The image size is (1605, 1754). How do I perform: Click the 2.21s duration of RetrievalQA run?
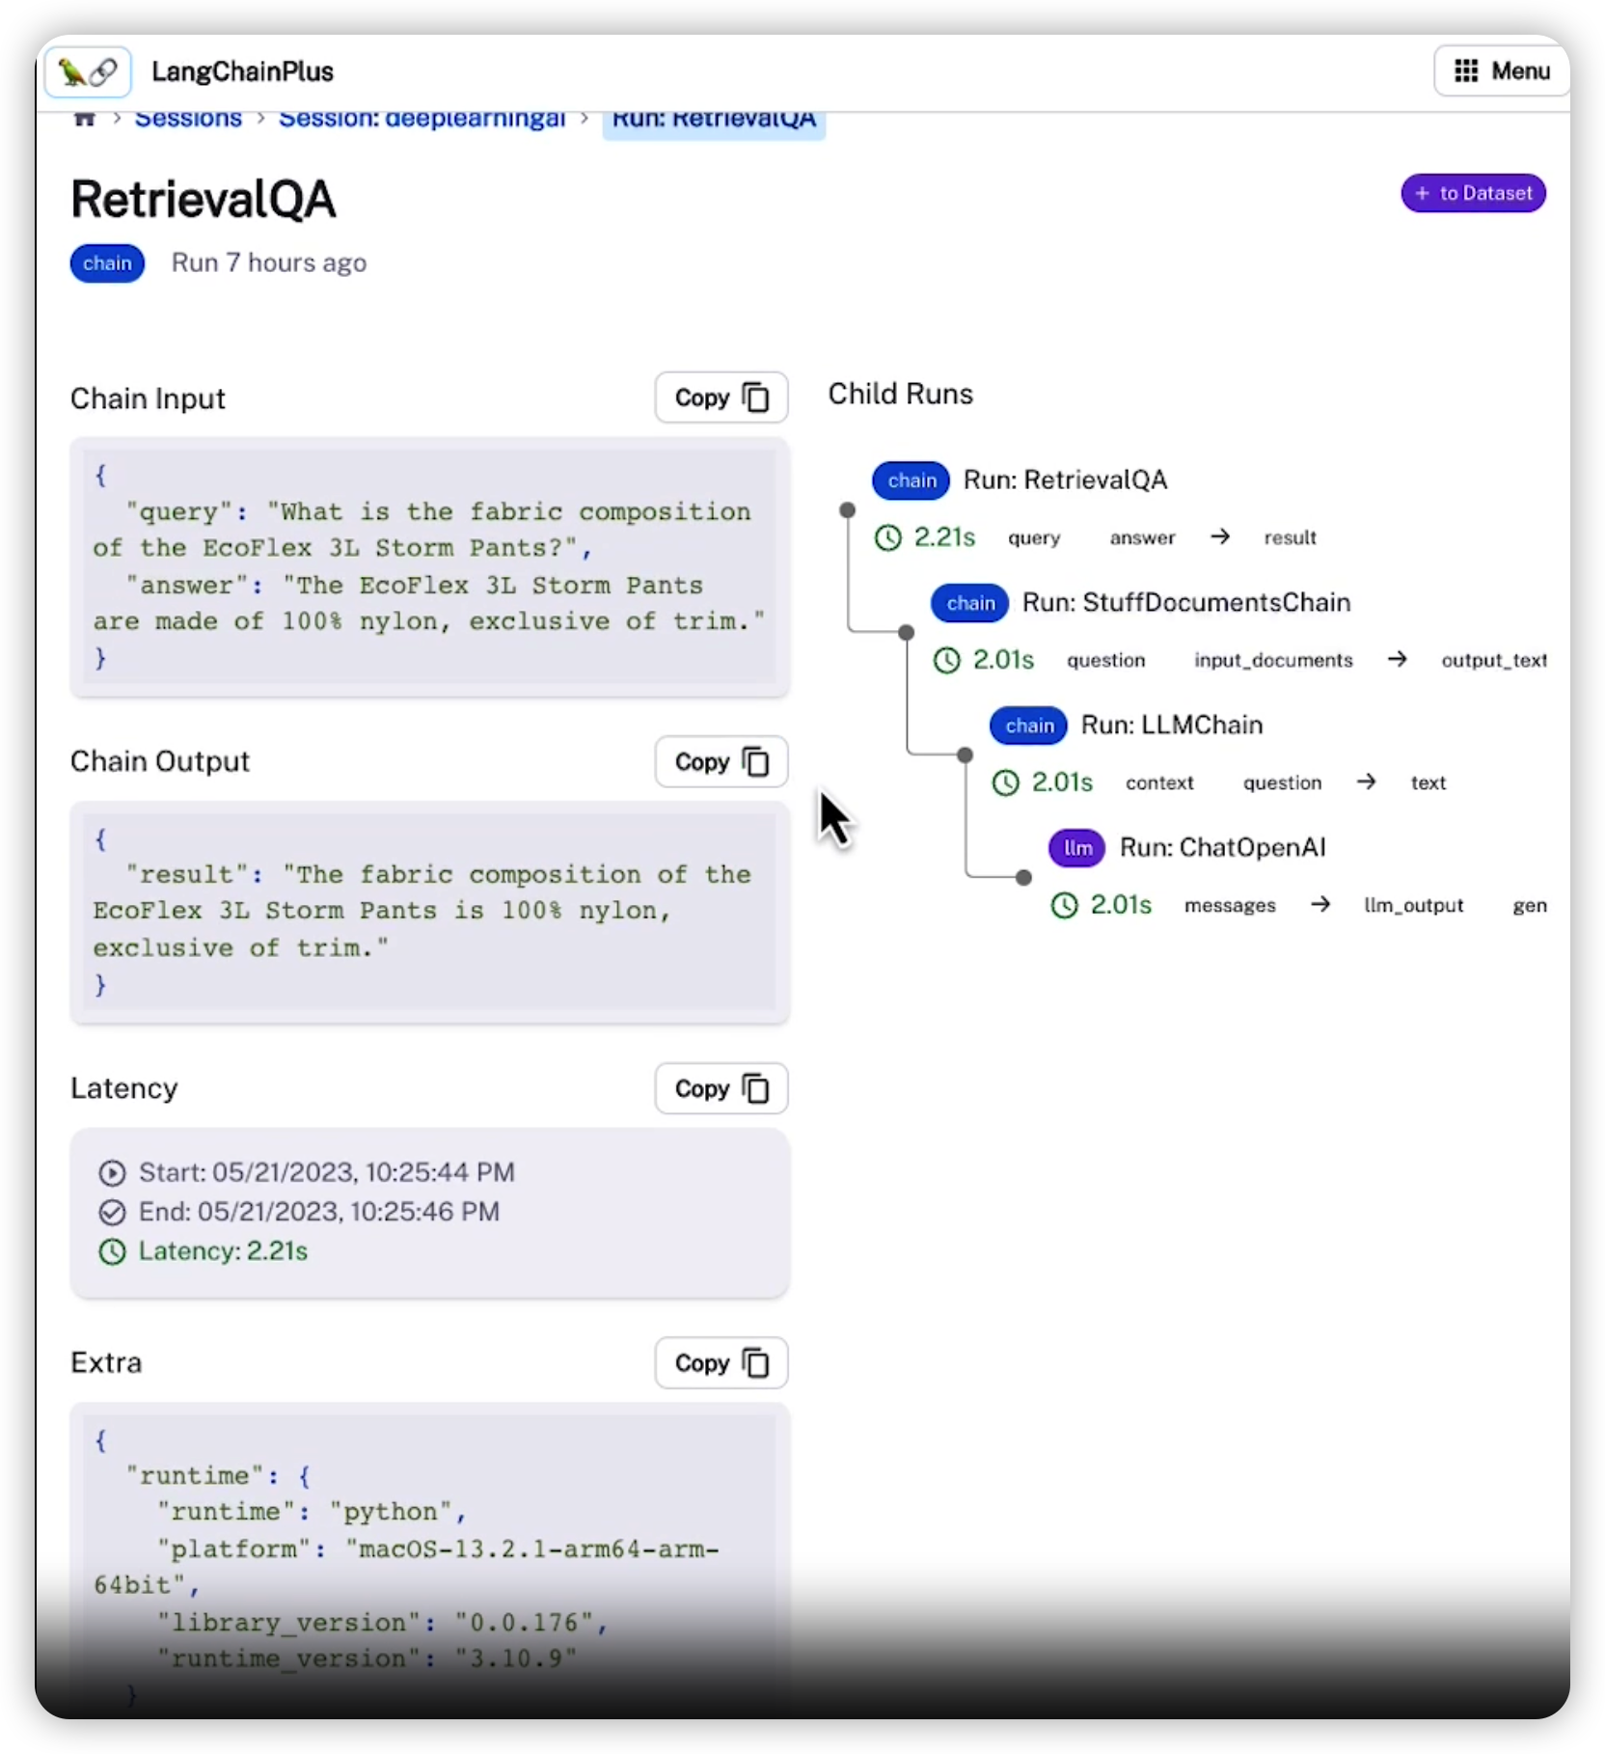[x=944, y=537]
